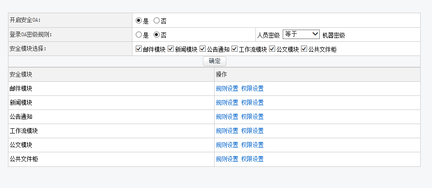Select 是 for 开启安全OA
This screenshot has width=432, height=188.
coord(139,21)
